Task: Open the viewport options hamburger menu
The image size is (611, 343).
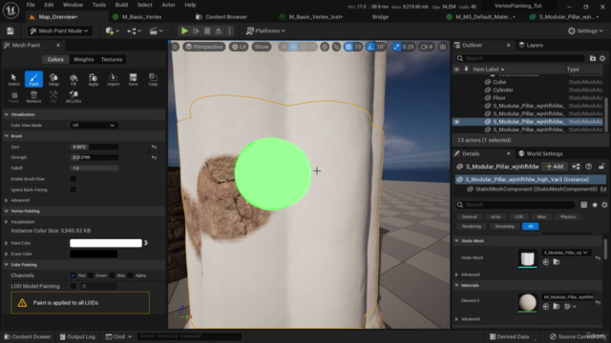Action: tap(175, 47)
